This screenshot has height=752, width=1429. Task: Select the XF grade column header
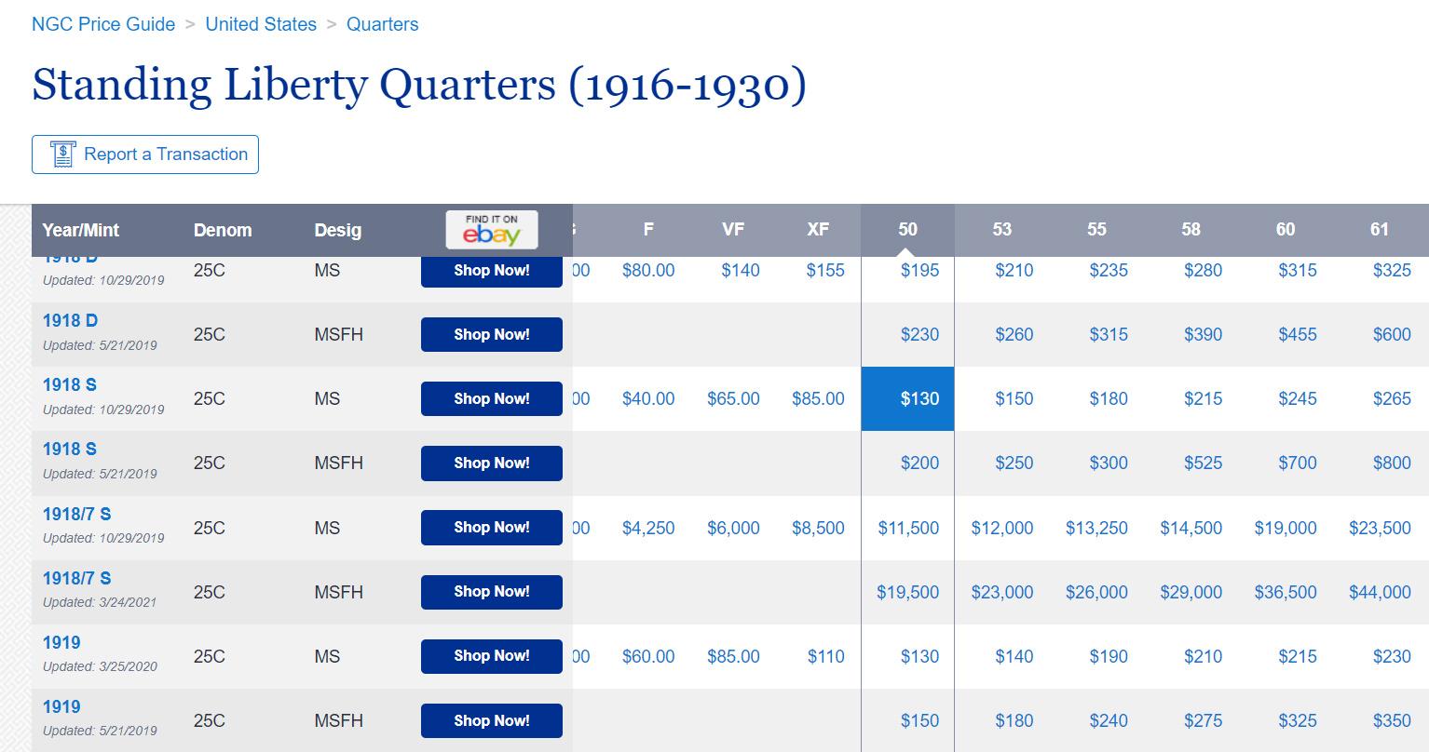pyautogui.click(x=818, y=229)
